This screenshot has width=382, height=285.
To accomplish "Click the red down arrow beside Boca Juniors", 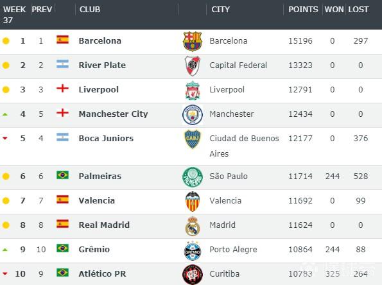I will coord(5,139).
